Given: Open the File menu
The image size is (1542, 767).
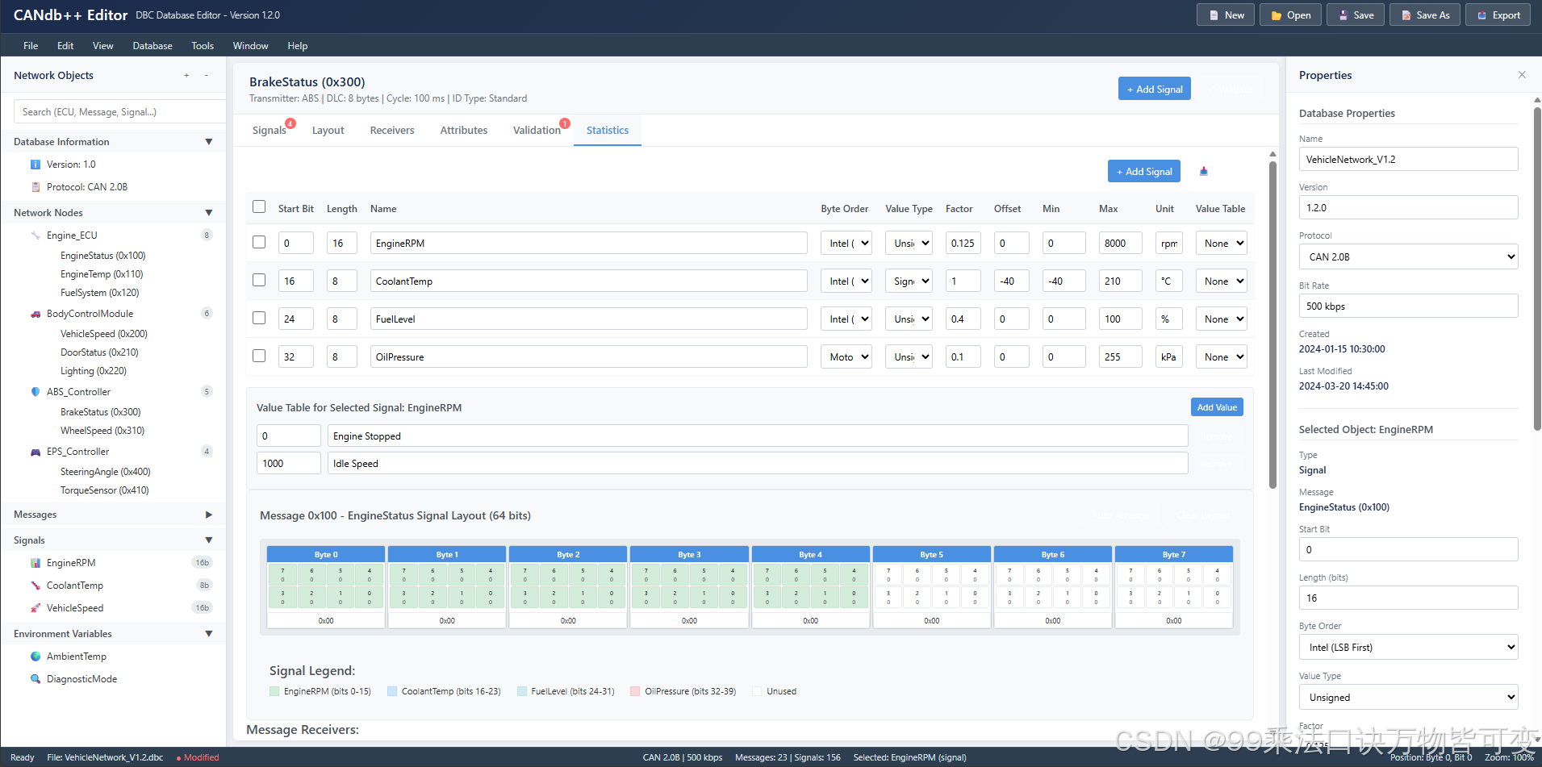Looking at the screenshot, I should 31,46.
